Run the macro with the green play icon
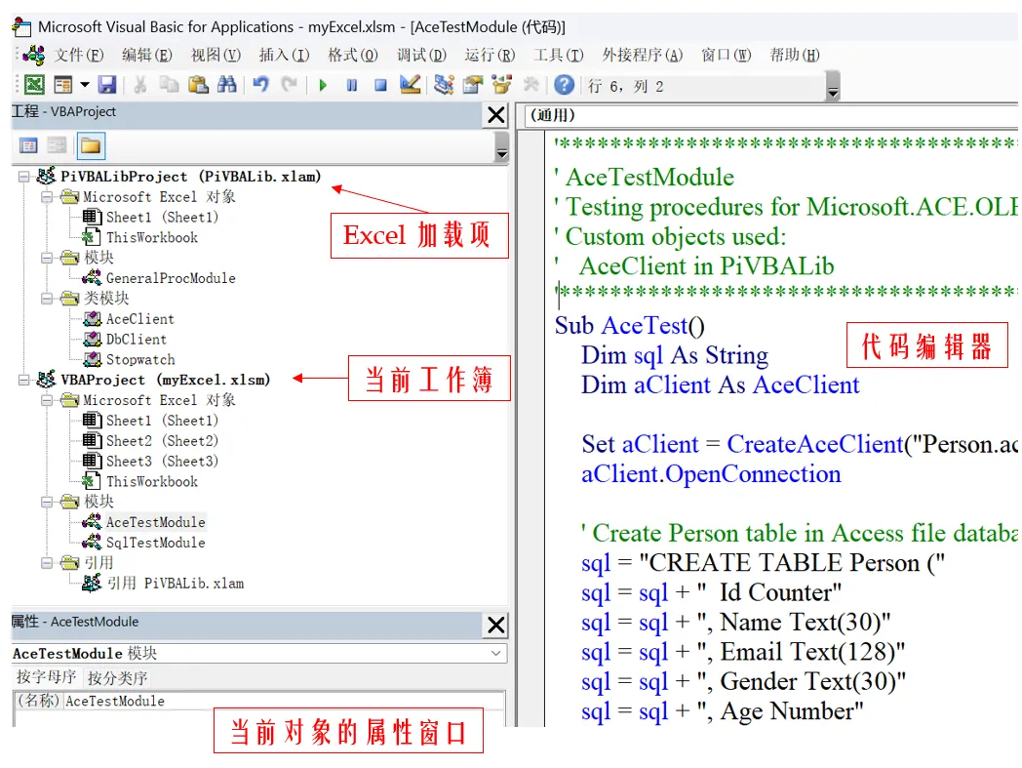Screen dimensions: 1022x768 coord(323,86)
